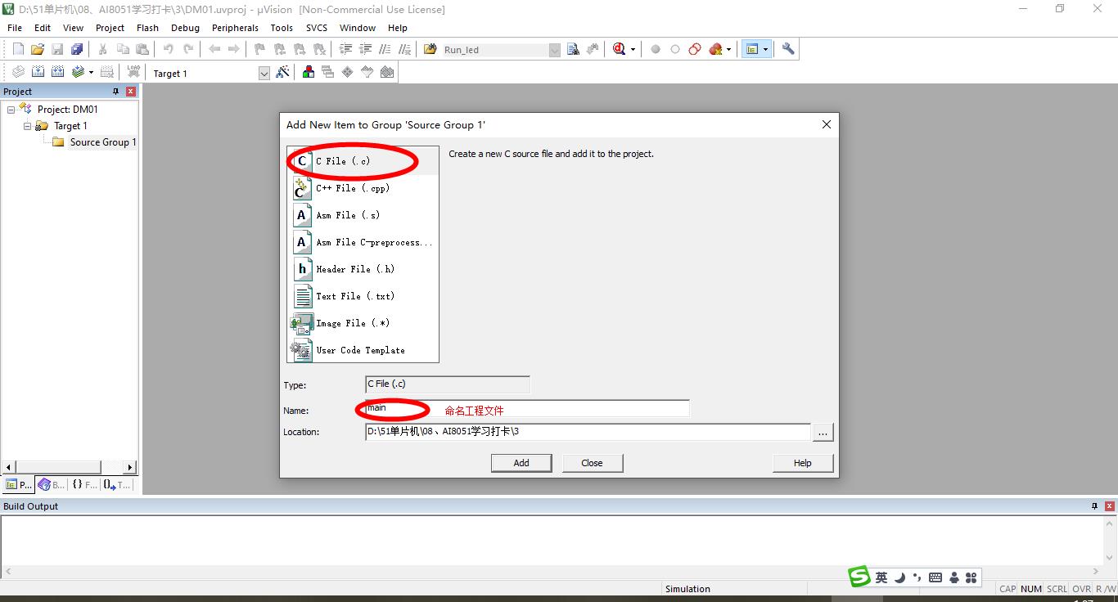Click the Close button in dialog
The width and height of the screenshot is (1118, 602).
click(592, 463)
